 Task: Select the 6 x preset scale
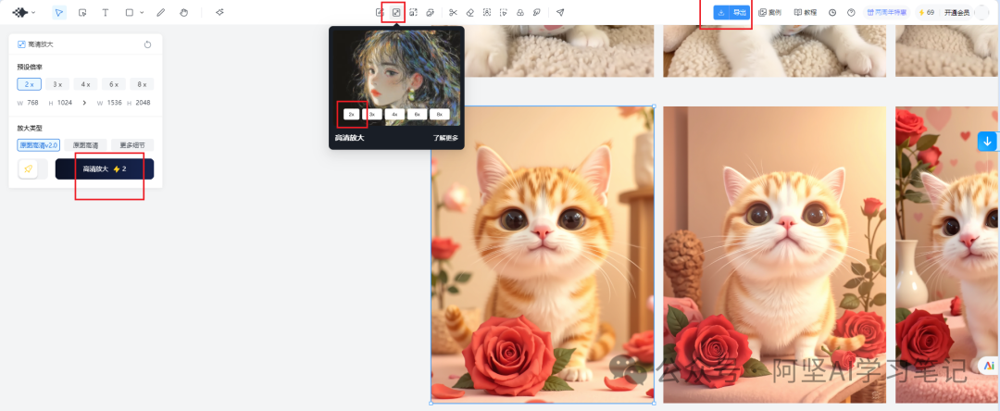pyautogui.click(x=114, y=84)
